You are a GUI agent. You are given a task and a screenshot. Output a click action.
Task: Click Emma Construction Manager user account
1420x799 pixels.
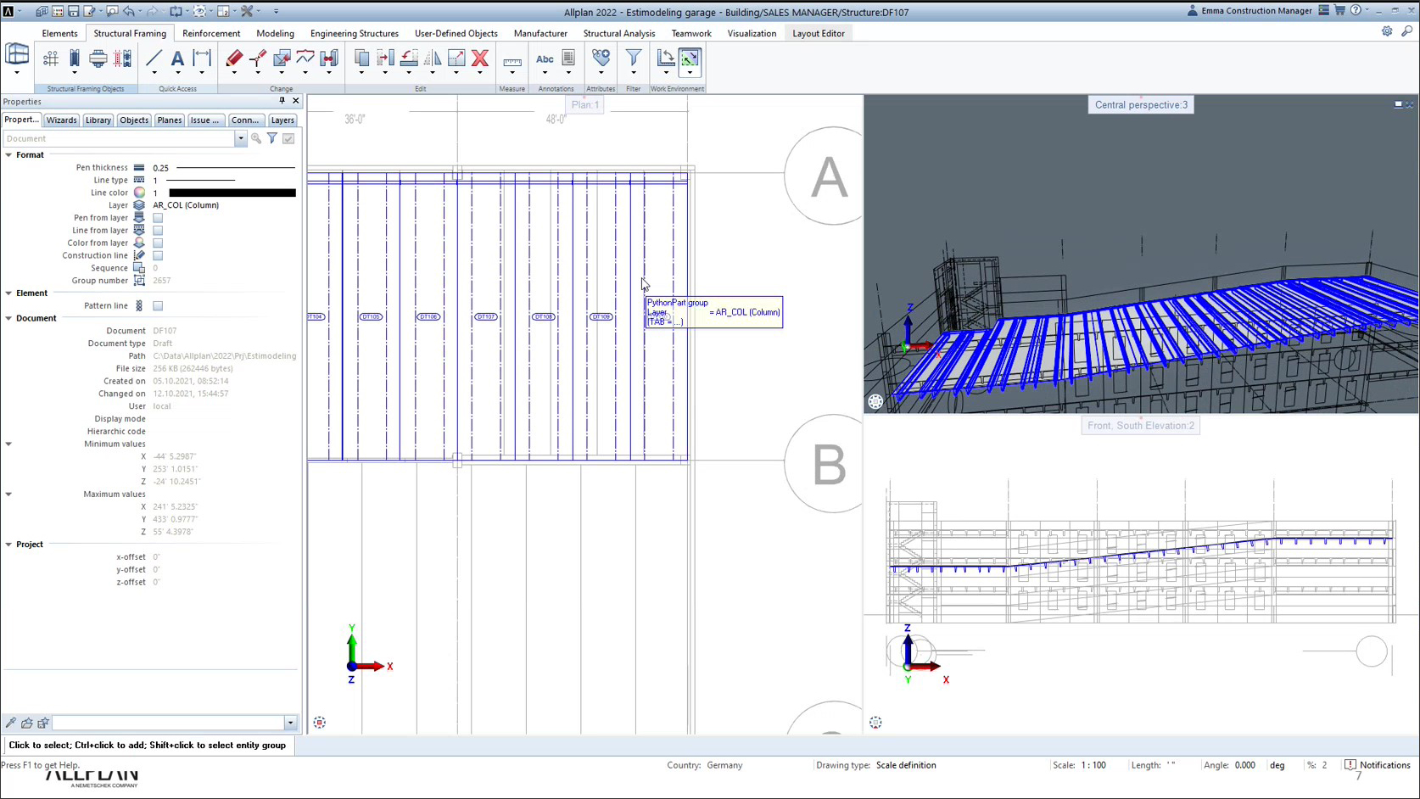[x=1249, y=11]
